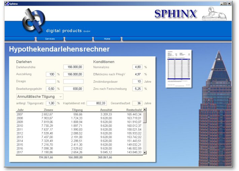Screen dimensions: 239x171
Task: Click the Sphinx statue icon
Action: (x=214, y=14)
